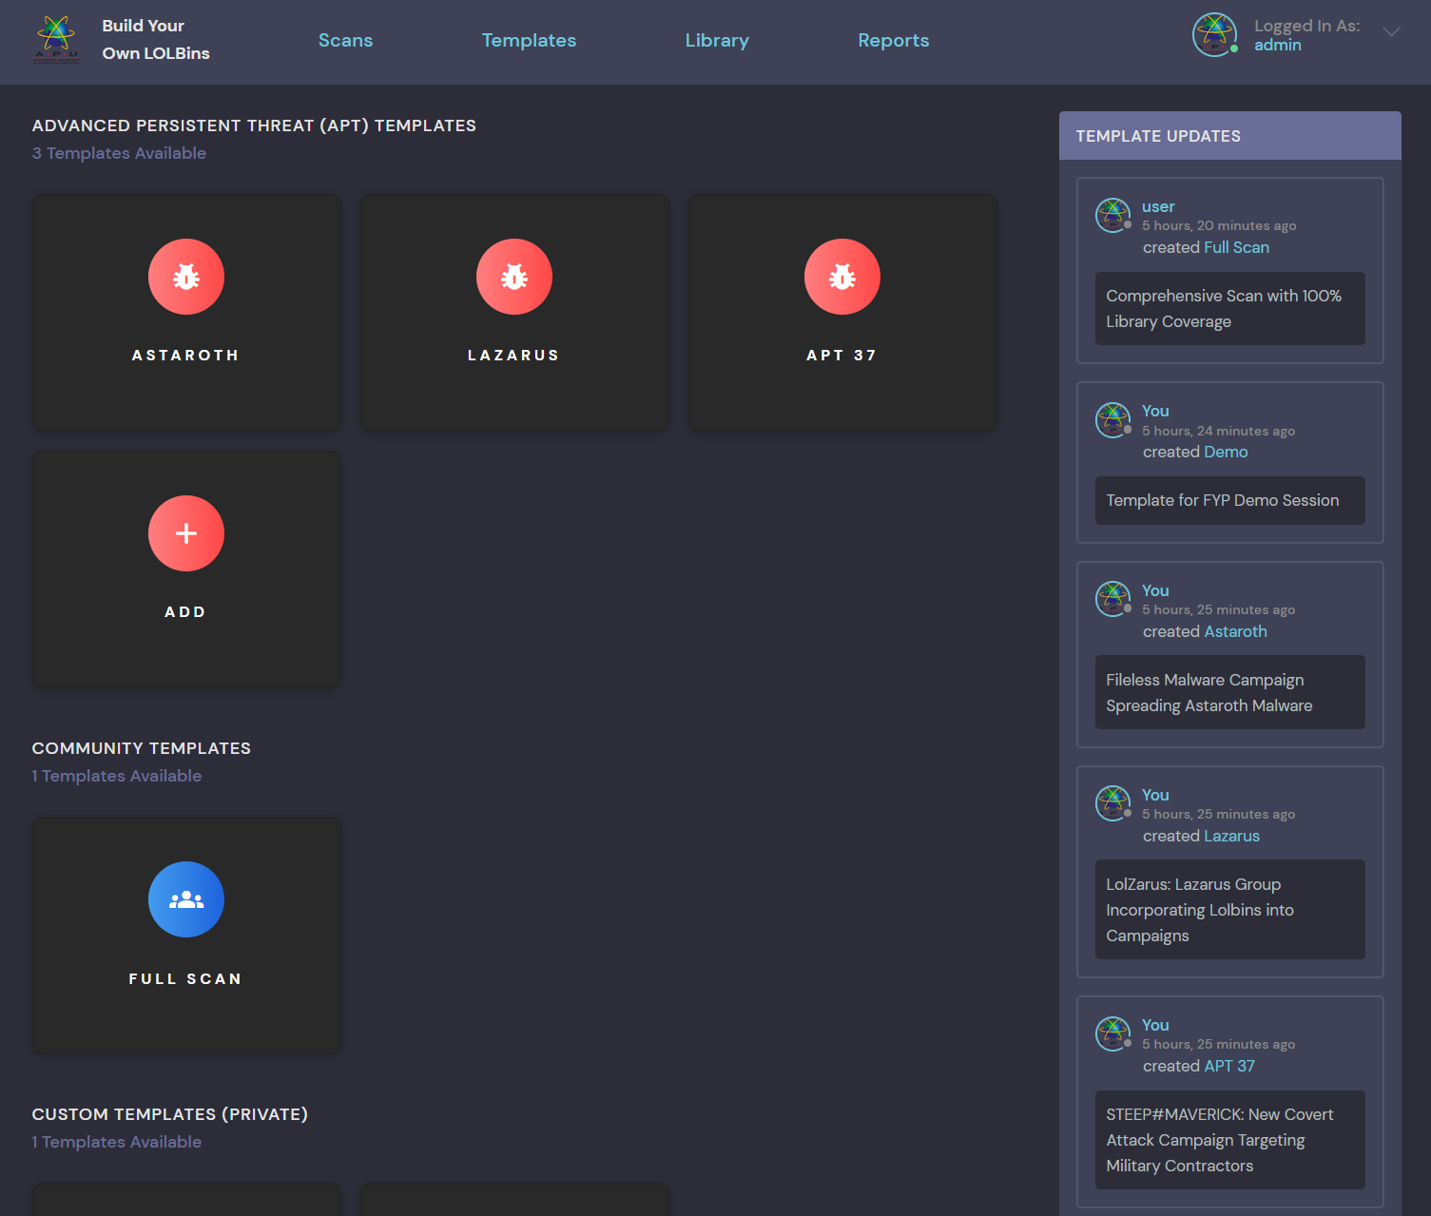Open the Astaroth link in updates
Screen dimensions: 1431x1216
tap(1235, 631)
